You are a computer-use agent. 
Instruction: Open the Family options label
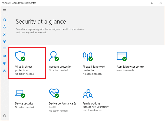pos(91,103)
